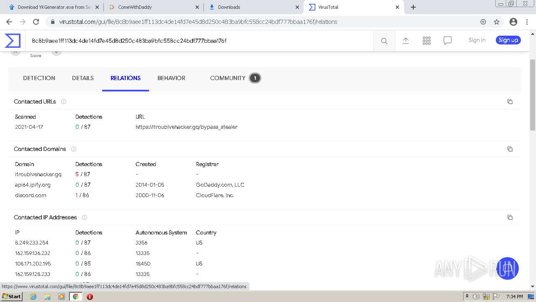Image resolution: width=536 pixels, height=302 pixels.
Task: Switch to the ComeWithDaddy browser tab
Action: (153, 7)
